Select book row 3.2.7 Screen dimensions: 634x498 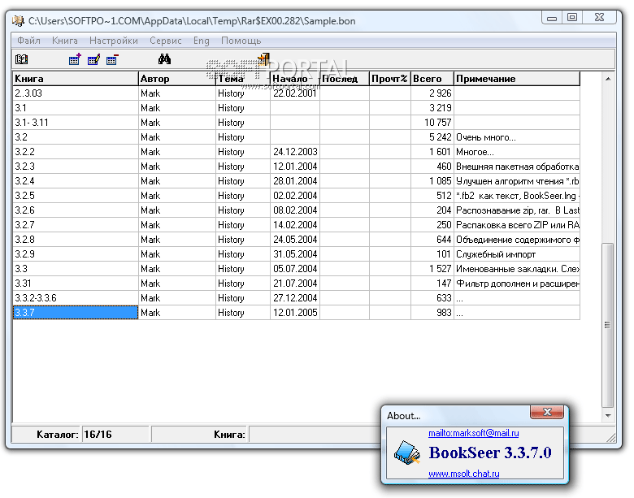[x=297, y=225]
